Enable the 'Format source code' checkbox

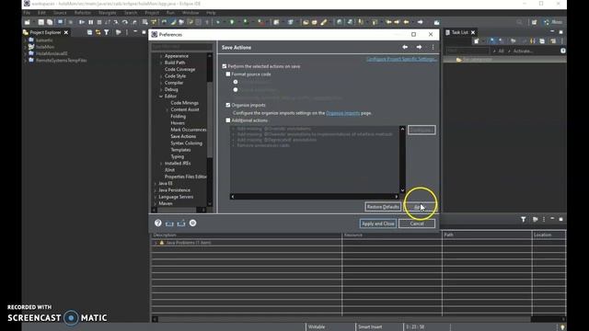pyautogui.click(x=228, y=74)
